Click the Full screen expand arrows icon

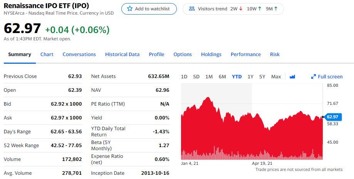point(314,77)
